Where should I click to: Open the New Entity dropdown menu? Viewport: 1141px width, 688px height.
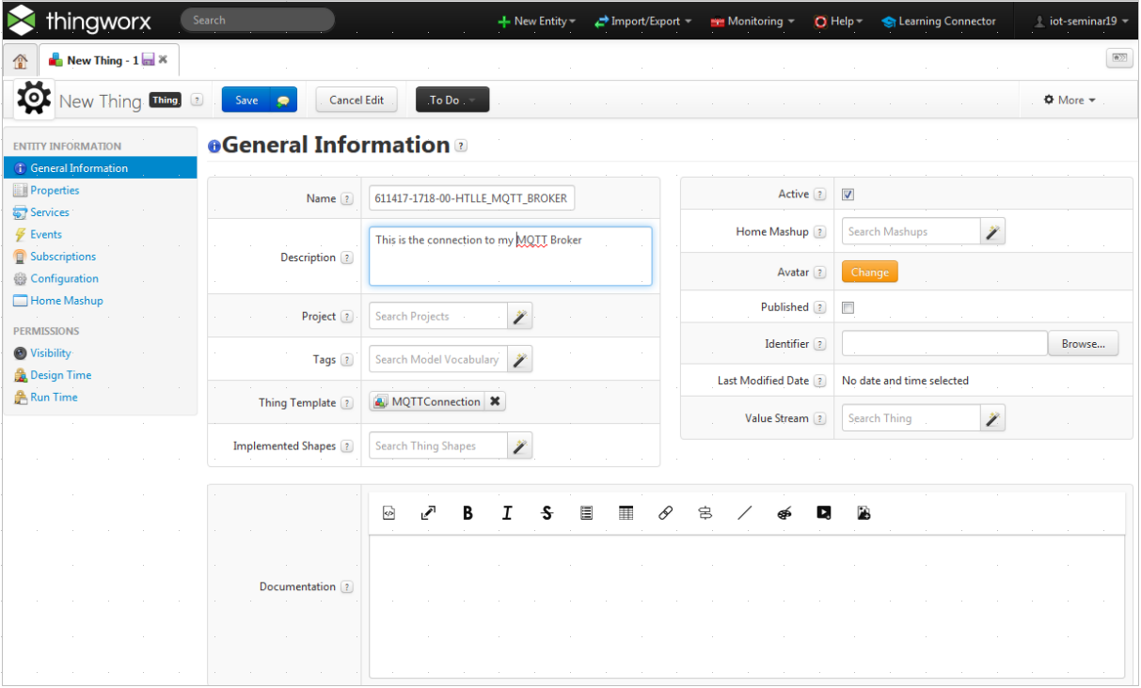(x=537, y=21)
